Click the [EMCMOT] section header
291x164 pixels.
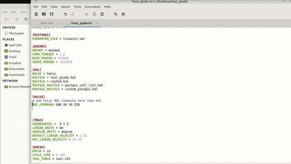(40, 46)
